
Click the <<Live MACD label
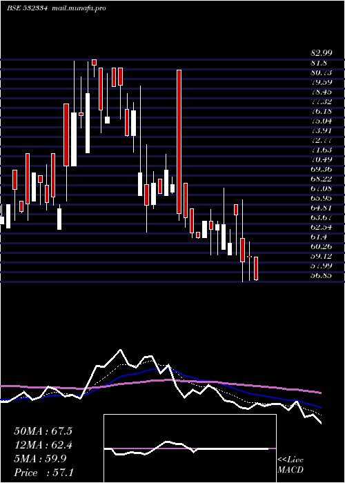(x=290, y=465)
